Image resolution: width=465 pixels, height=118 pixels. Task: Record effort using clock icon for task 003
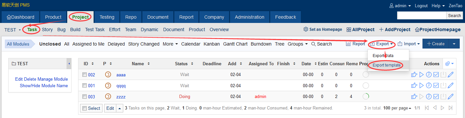(428, 97)
